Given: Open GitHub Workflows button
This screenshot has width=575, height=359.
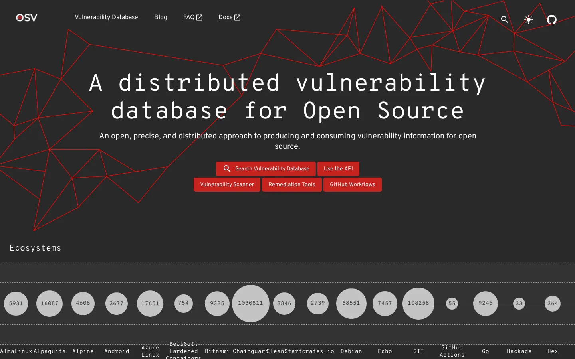Looking at the screenshot, I should pyautogui.click(x=353, y=185).
